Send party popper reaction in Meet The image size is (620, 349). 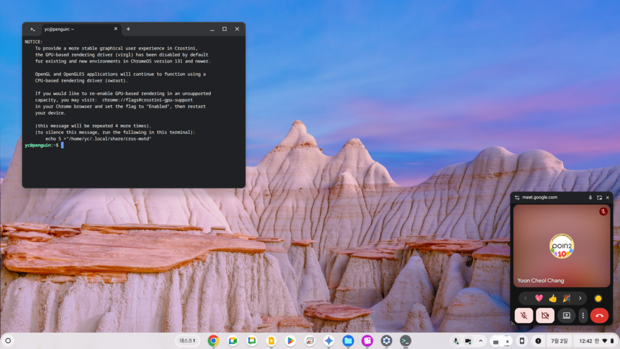(567, 298)
